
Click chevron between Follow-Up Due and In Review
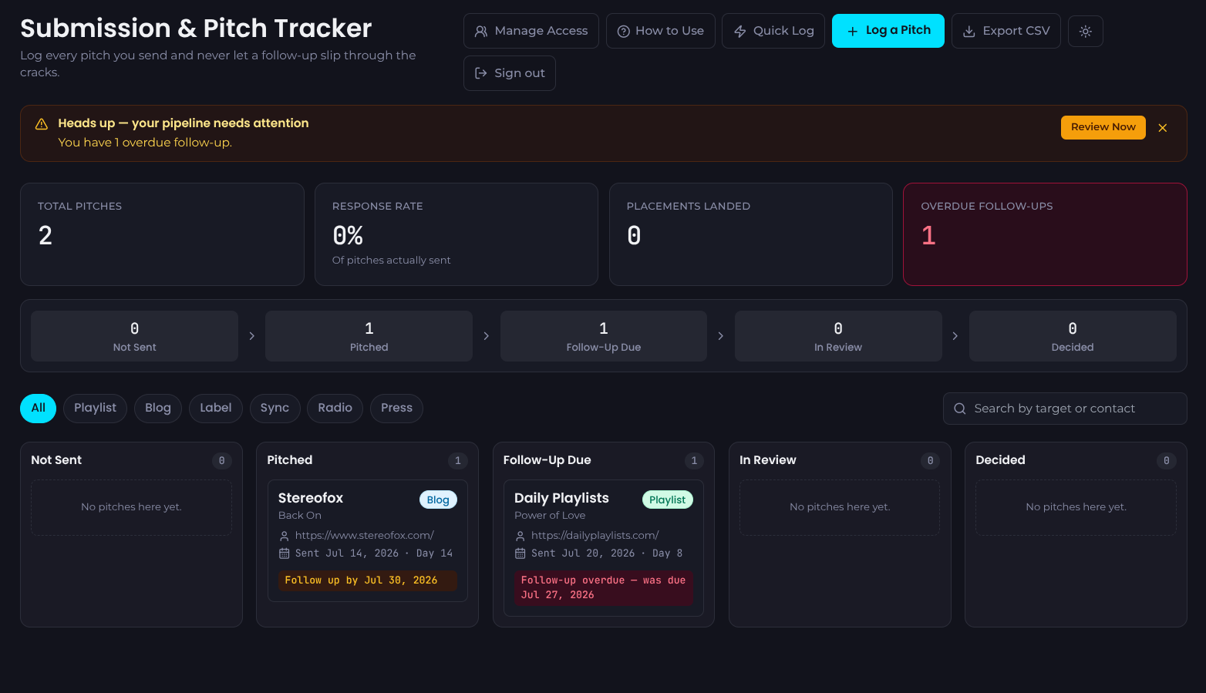tap(720, 336)
